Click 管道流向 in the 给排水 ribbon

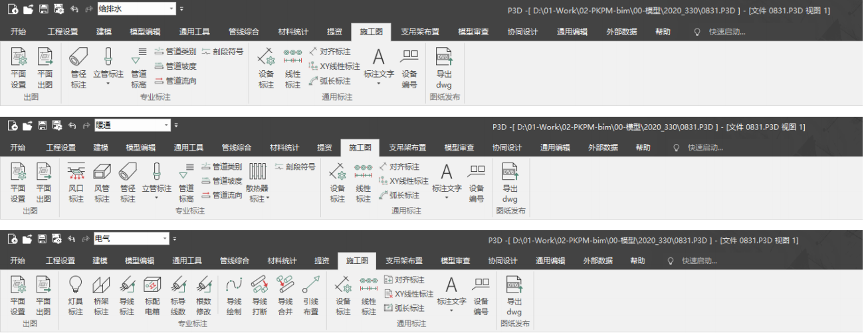pyautogui.click(x=175, y=80)
